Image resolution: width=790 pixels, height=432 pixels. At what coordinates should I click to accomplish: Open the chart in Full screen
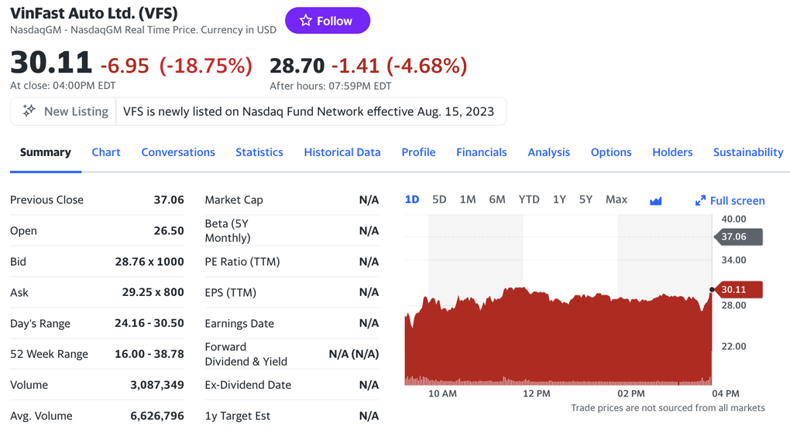(x=730, y=201)
